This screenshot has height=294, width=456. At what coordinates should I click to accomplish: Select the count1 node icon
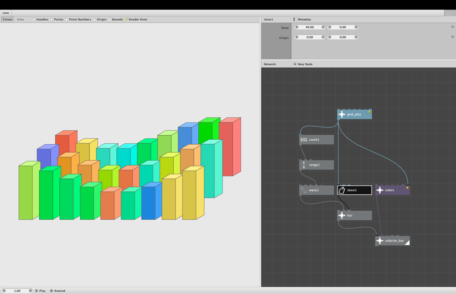tap(304, 140)
